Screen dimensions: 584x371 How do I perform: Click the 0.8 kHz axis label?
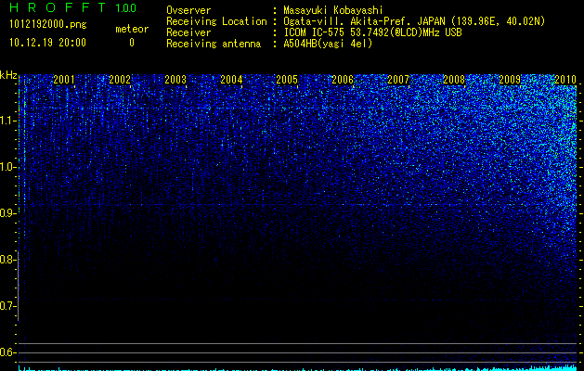(7, 260)
